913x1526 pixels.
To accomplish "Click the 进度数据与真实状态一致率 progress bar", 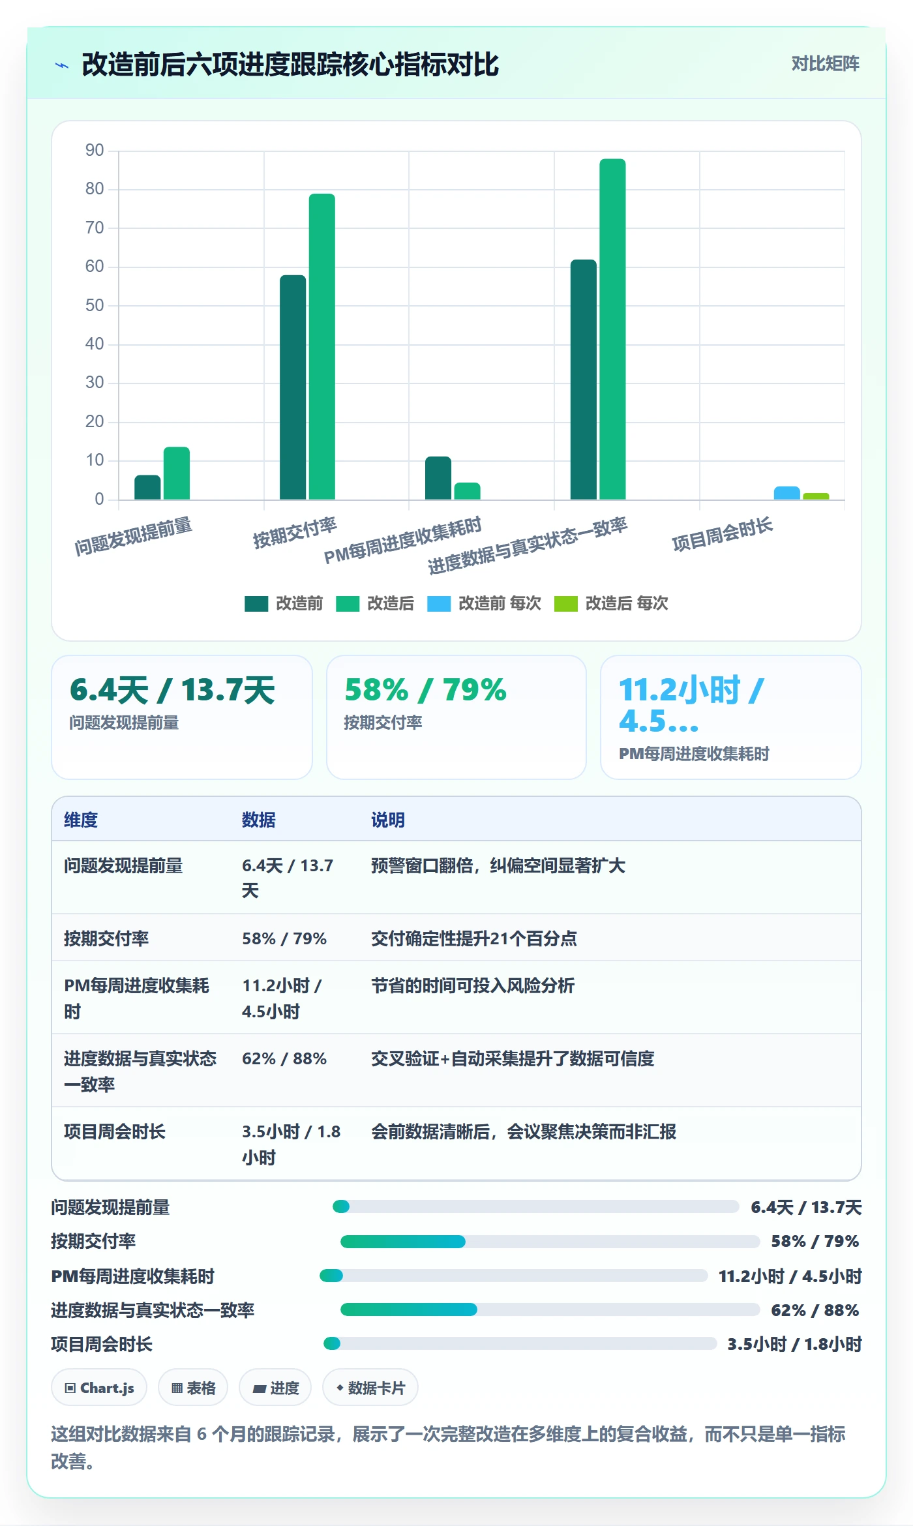I will click(550, 1309).
